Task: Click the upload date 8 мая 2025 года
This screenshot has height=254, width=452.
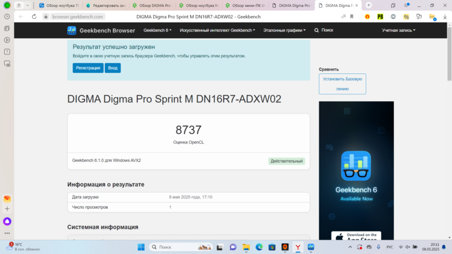Action: (191, 197)
